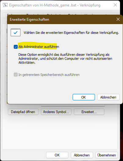The width and height of the screenshot is (123, 161).
Task: Choose Anderes Symbol... button
Action: (x=56, y=112)
